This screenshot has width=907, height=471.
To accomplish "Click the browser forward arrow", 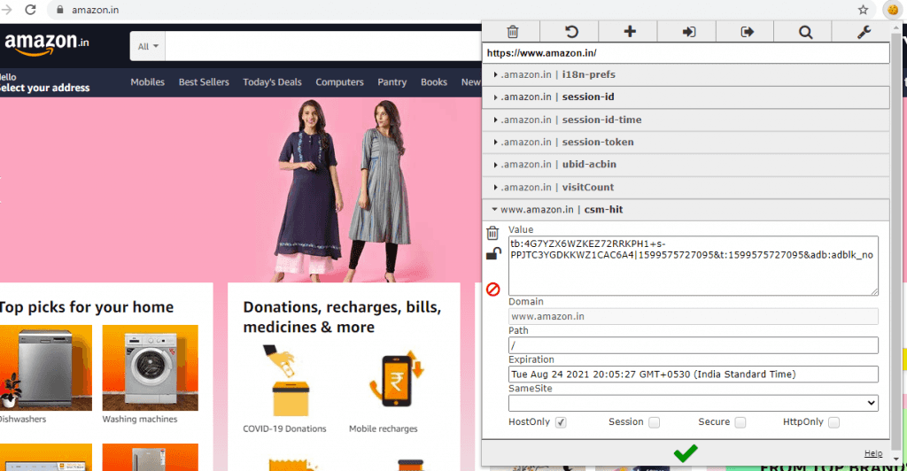I will [7, 10].
